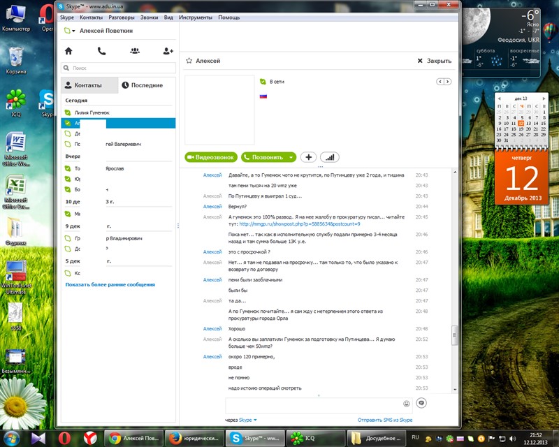Click the plus button to add to call
Viewport: 559px width, 447px height.
[x=308, y=157]
